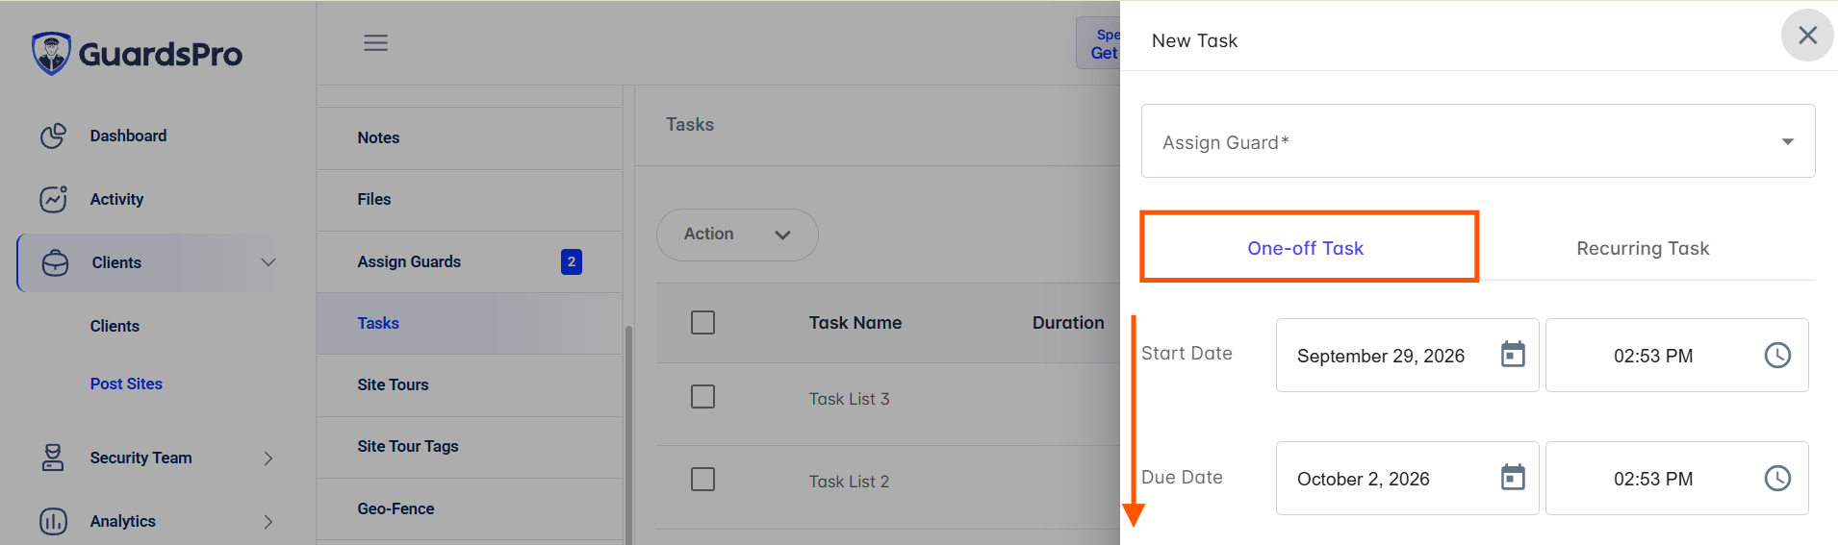Collapse the Clients menu chevron

pos(268,262)
